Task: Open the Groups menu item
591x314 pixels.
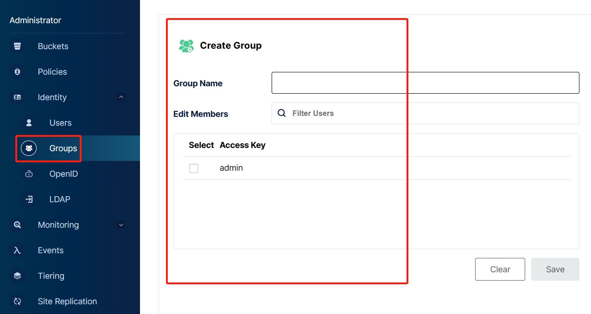Action: 63,148
